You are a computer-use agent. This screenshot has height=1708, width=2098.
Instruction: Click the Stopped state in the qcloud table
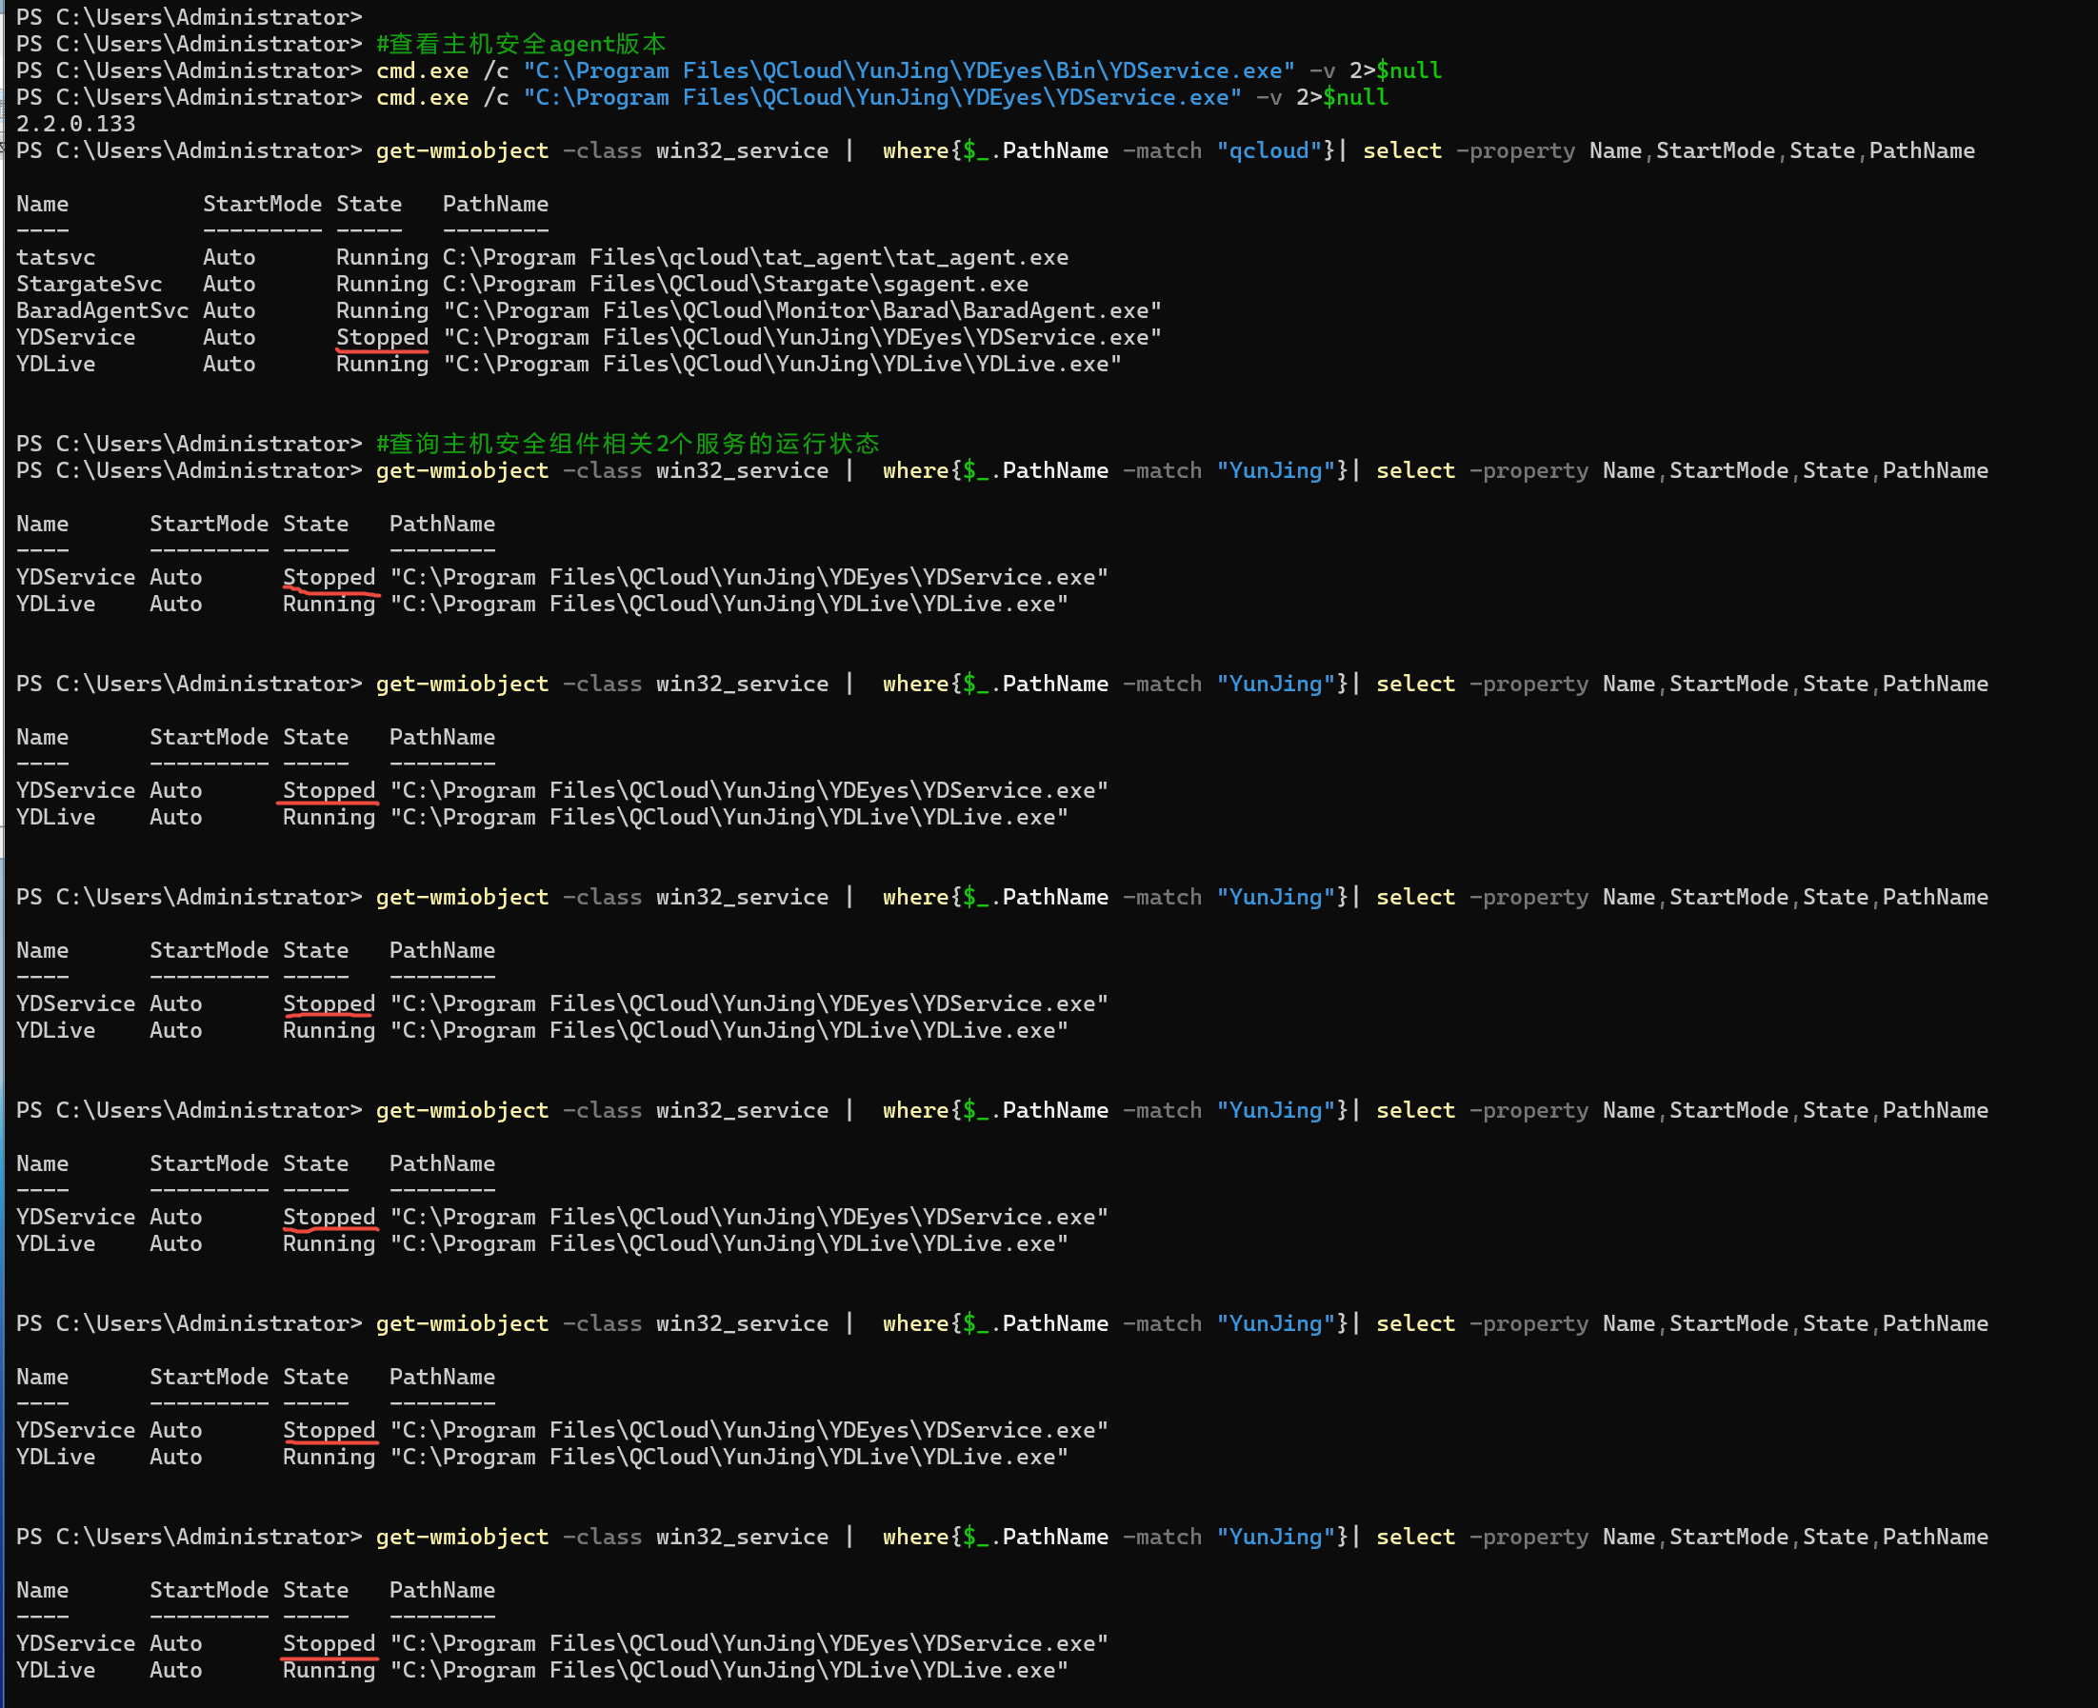(x=382, y=337)
